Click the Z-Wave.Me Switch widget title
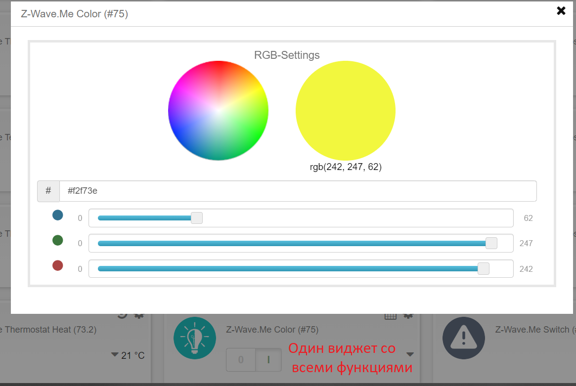The height and width of the screenshot is (386, 576). (x=535, y=330)
